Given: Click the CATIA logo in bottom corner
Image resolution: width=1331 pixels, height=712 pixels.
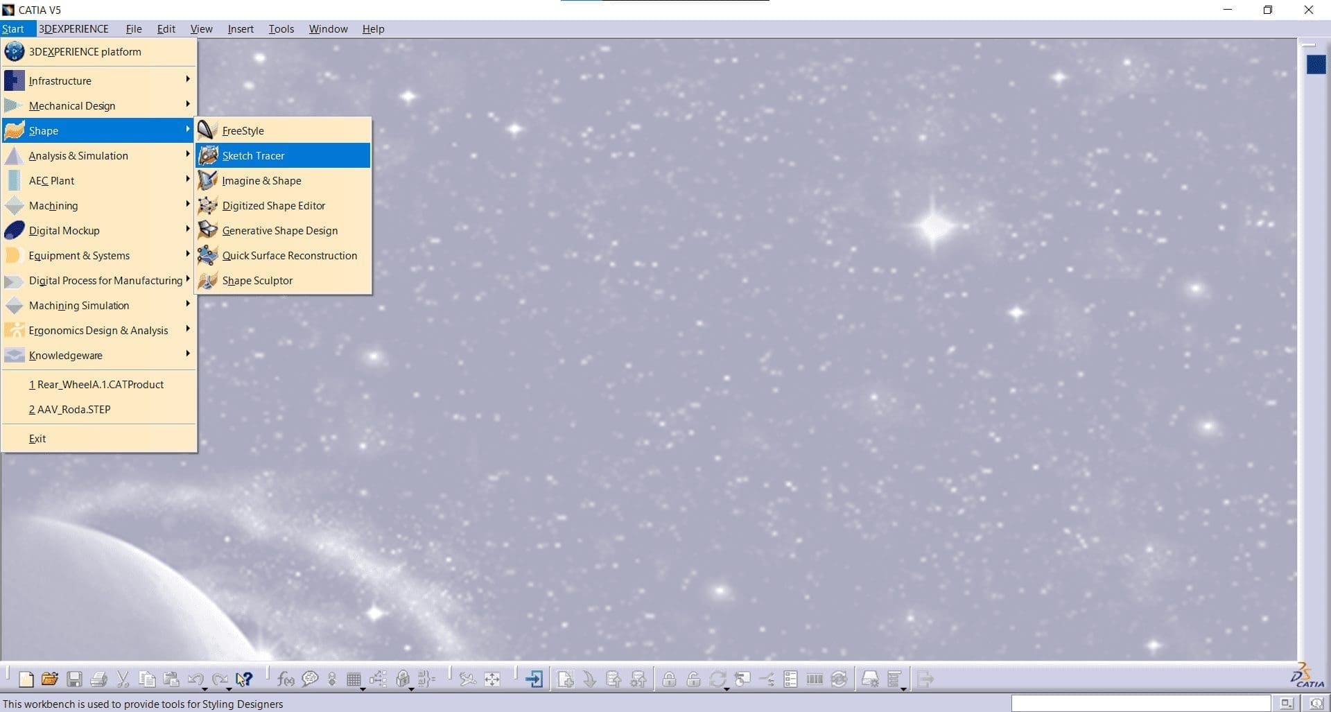Looking at the screenshot, I should (1307, 676).
